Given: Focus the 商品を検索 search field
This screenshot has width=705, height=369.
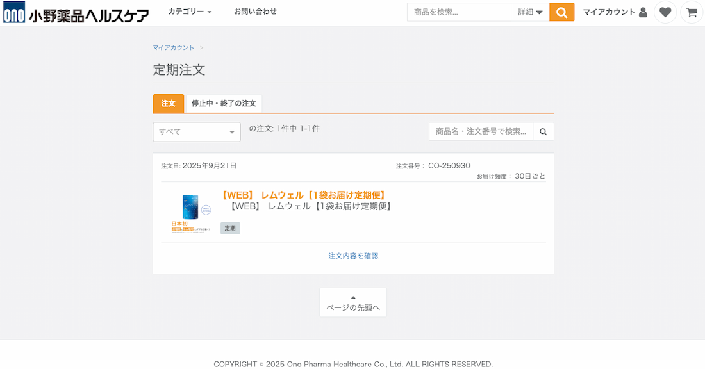Looking at the screenshot, I should click(x=459, y=12).
